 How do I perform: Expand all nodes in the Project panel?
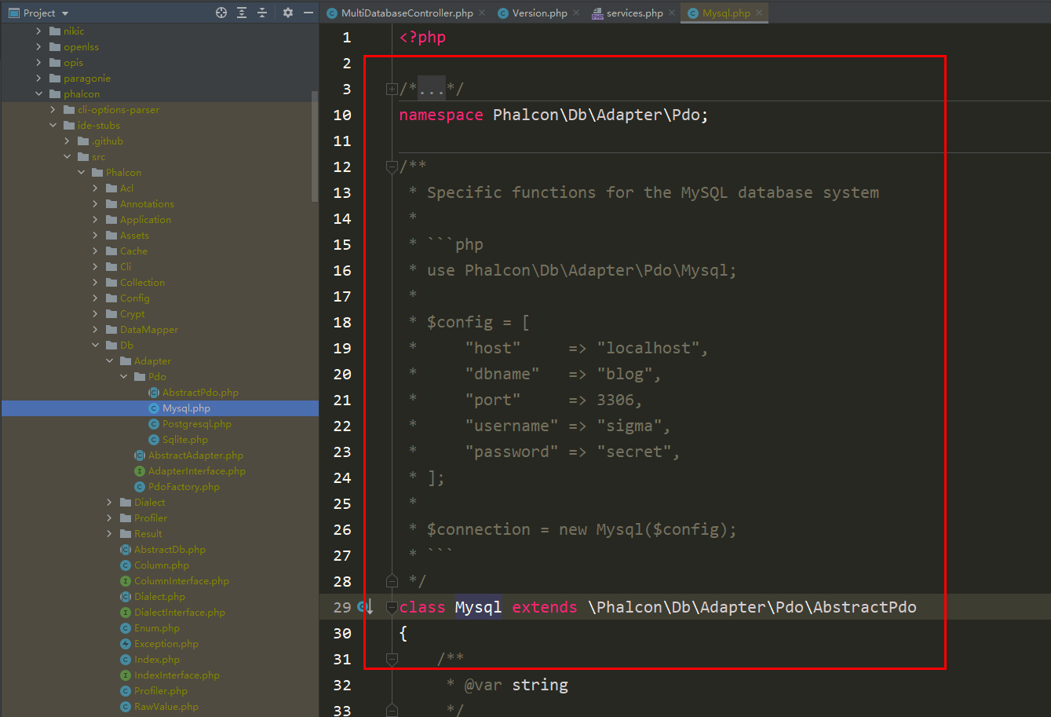tap(242, 13)
